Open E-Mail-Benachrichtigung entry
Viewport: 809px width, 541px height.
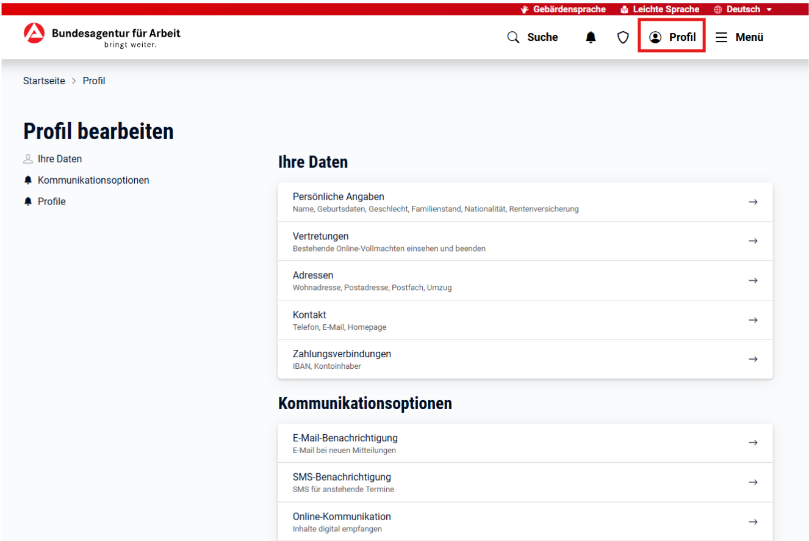[525, 443]
